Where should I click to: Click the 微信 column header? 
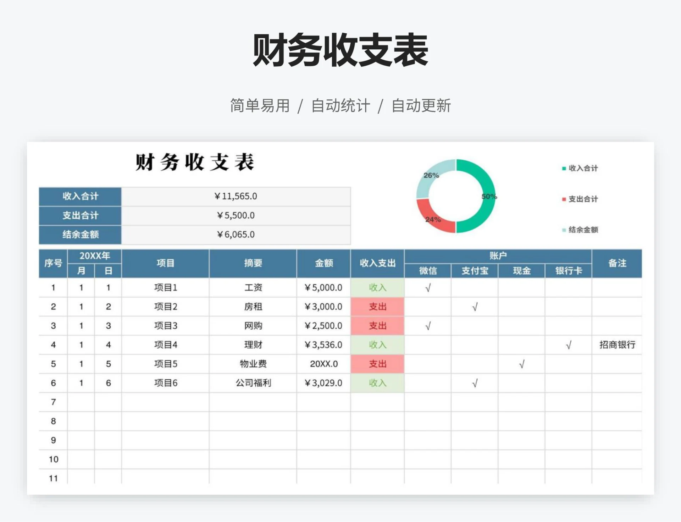pyautogui.click(x=428, y=271)
